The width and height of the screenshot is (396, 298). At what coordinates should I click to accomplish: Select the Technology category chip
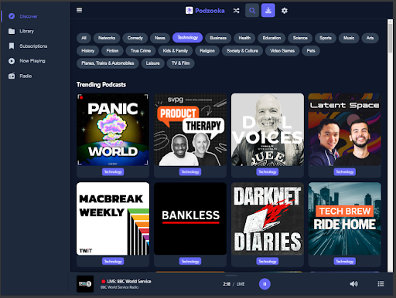click(187, 38)
